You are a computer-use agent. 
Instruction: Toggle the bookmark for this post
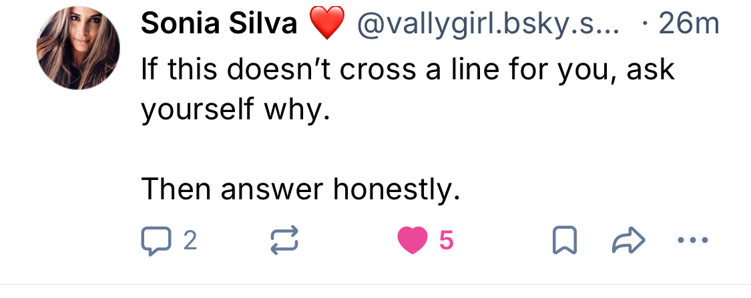(x=564, y=241)
